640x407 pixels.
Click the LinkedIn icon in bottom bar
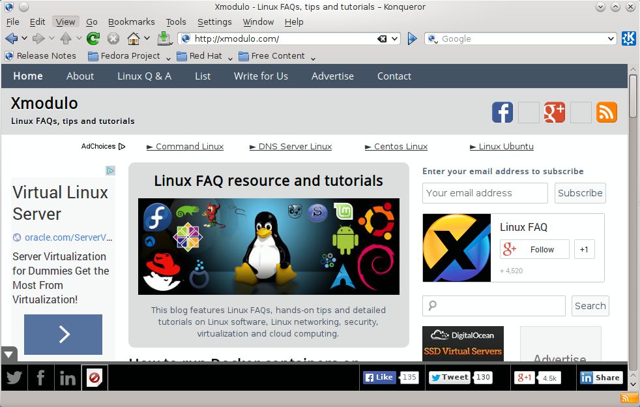click(x=68, y=378)
